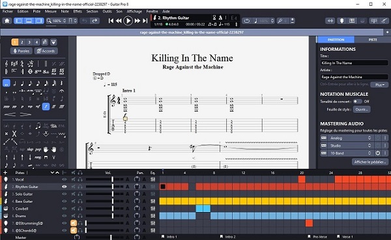Edit the Artiste field Rage Against the Machine
Viewport: 391px width, 240px height.
coord(354,77)
